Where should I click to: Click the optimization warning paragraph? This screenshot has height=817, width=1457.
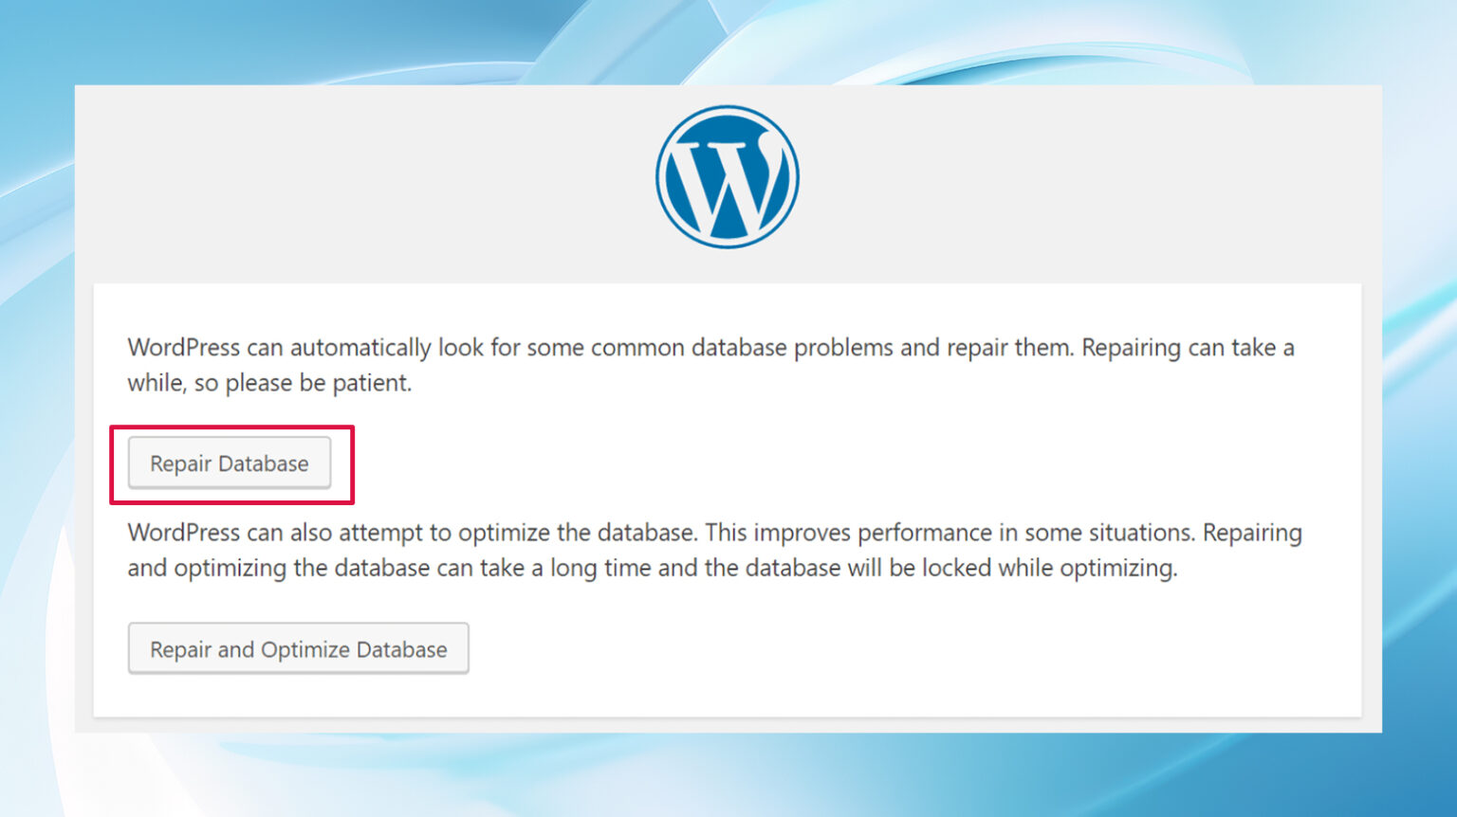pos(711,550)
